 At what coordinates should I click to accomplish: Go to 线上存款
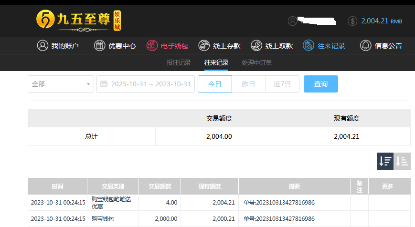click(219, 46)
